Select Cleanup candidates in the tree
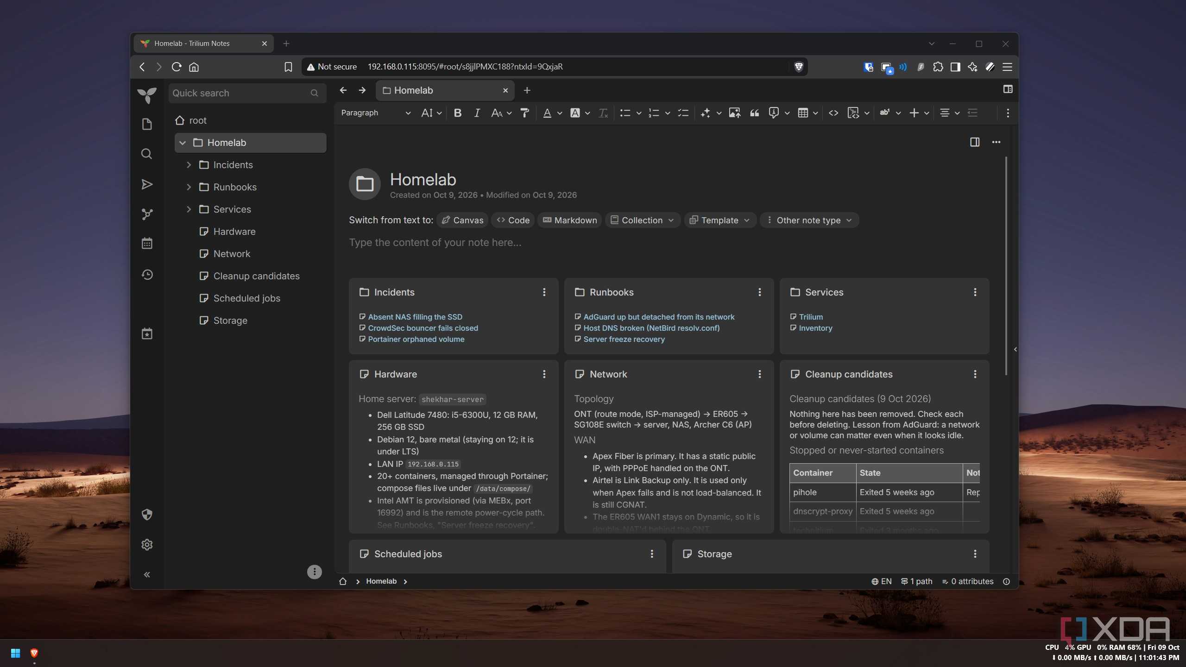Screen dimensions: 1186x667 click(256, 276)
